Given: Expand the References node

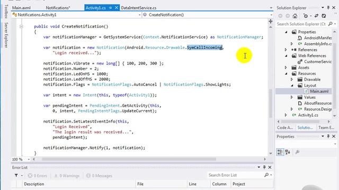Looking at the screenshot, I should pos(286,50).
